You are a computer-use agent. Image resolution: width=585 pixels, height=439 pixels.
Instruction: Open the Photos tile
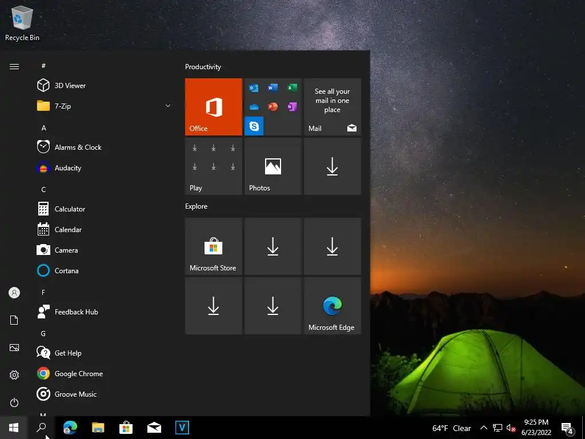[x=273, y=166]
